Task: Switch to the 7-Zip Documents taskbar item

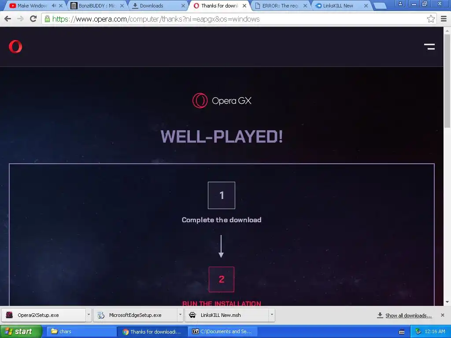Action: [223, 331]
